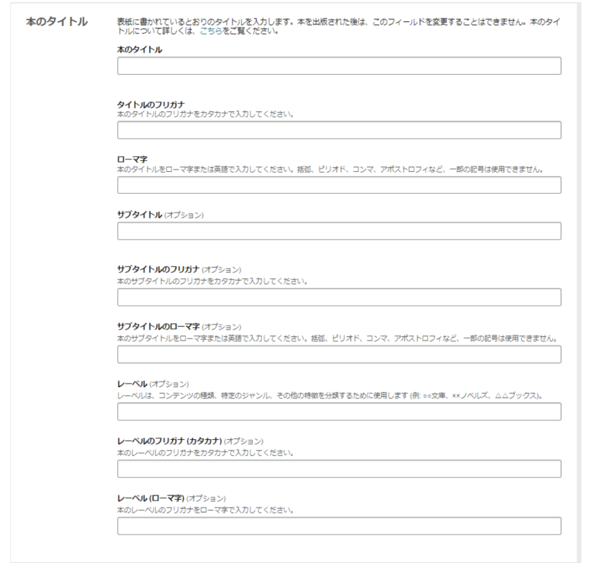The width and height of the screenshot is (612, 563).
Task: Click the bold 本のタイトル label above first field
Action: (140, 49)
